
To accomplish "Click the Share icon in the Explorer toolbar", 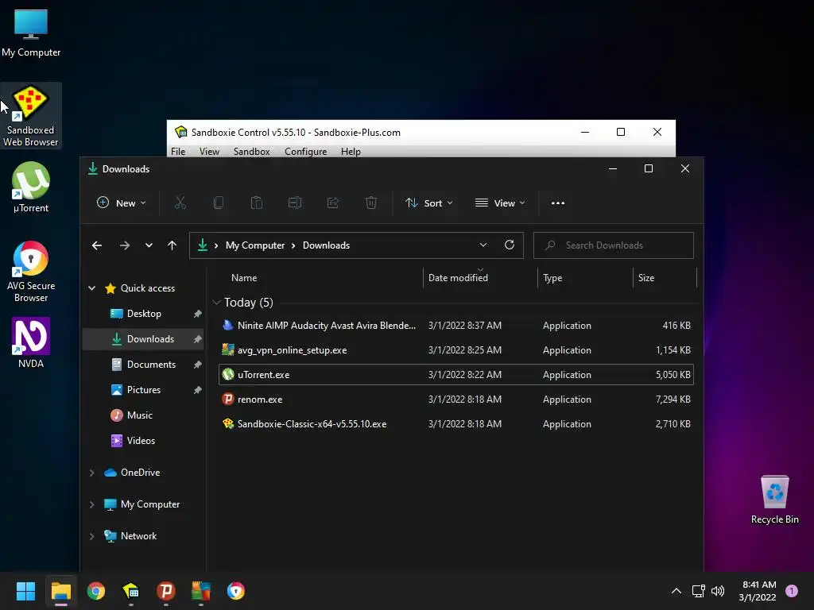I will coord(333,203).
